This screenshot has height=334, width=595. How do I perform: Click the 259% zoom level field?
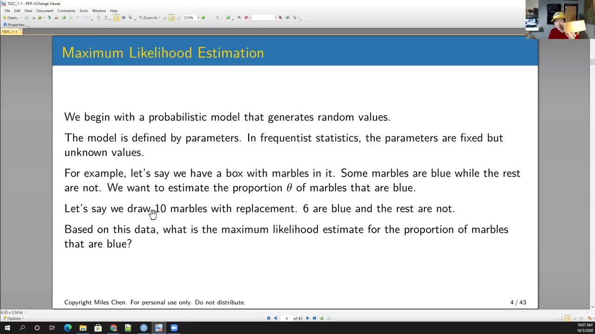pyautogui.click(x=189, y=18)
